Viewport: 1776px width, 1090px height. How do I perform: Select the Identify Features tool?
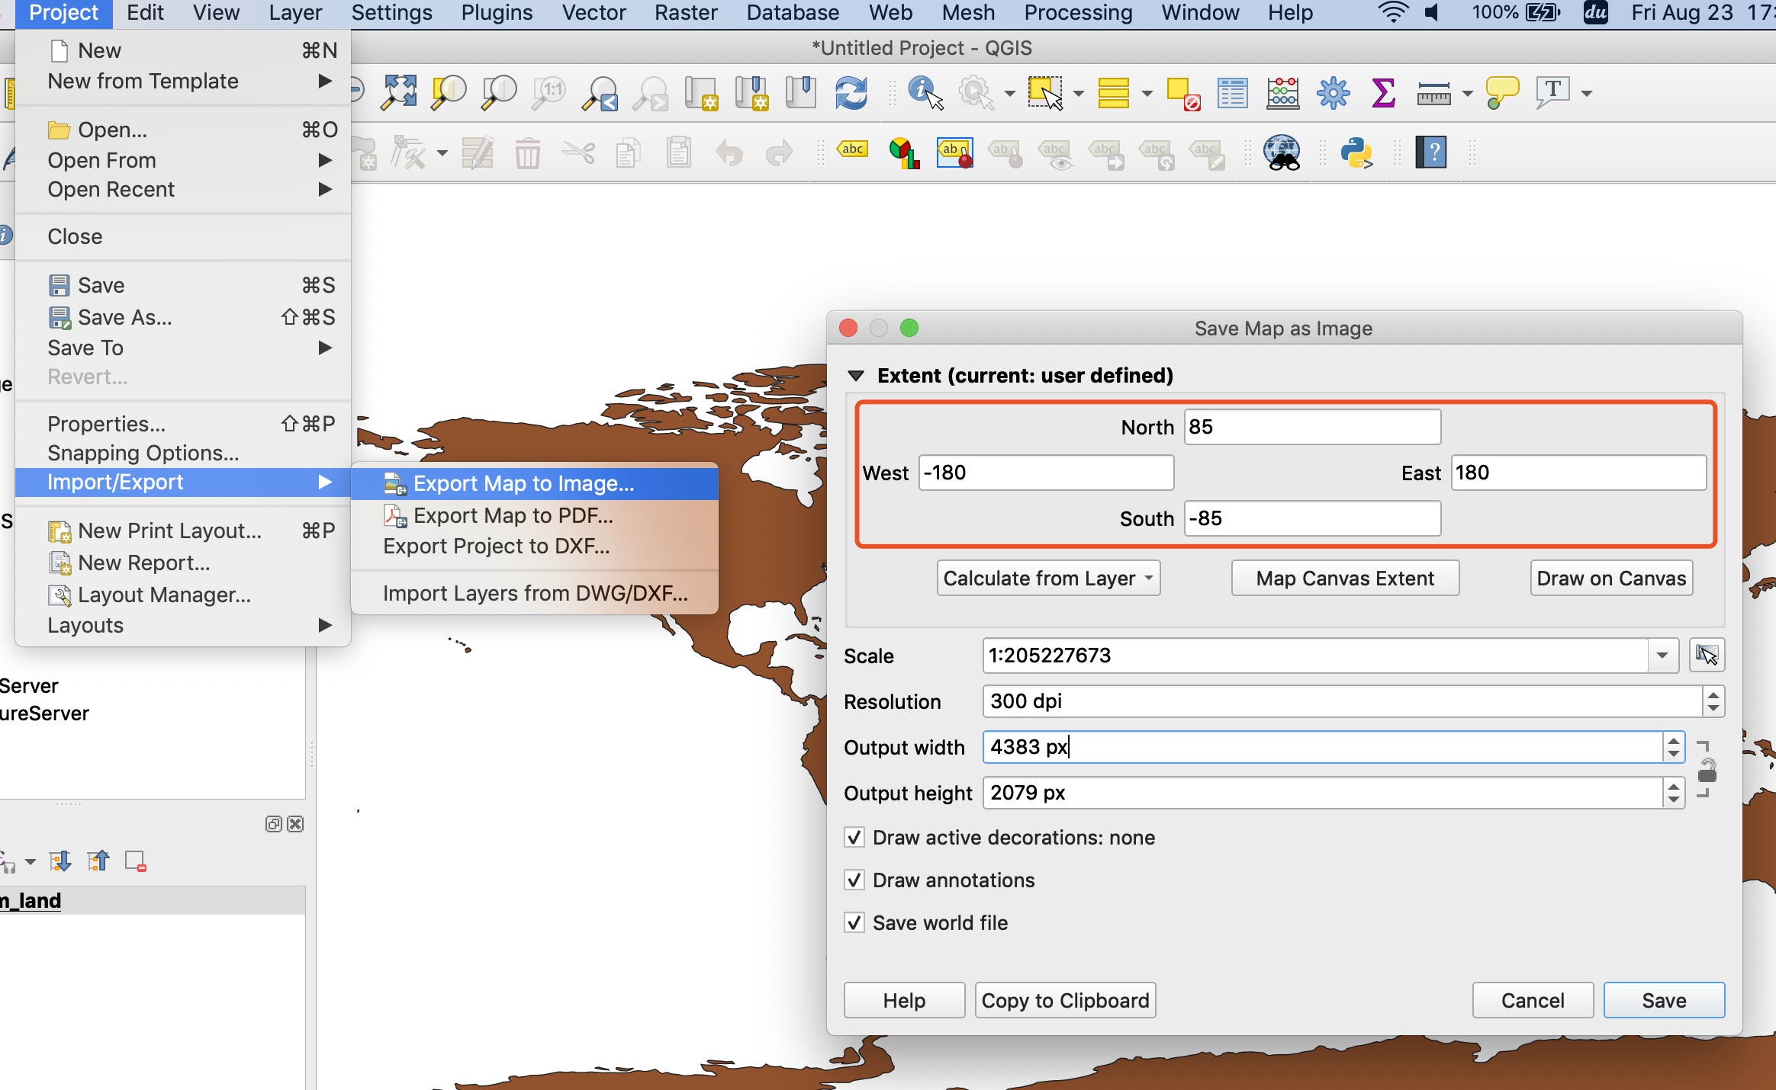point(925,93)
